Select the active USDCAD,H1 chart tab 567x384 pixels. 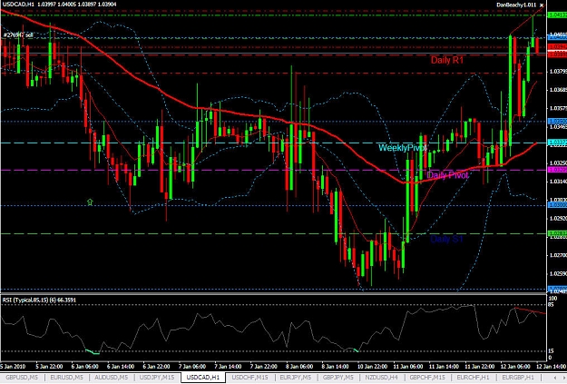click(x=203, y=377)
